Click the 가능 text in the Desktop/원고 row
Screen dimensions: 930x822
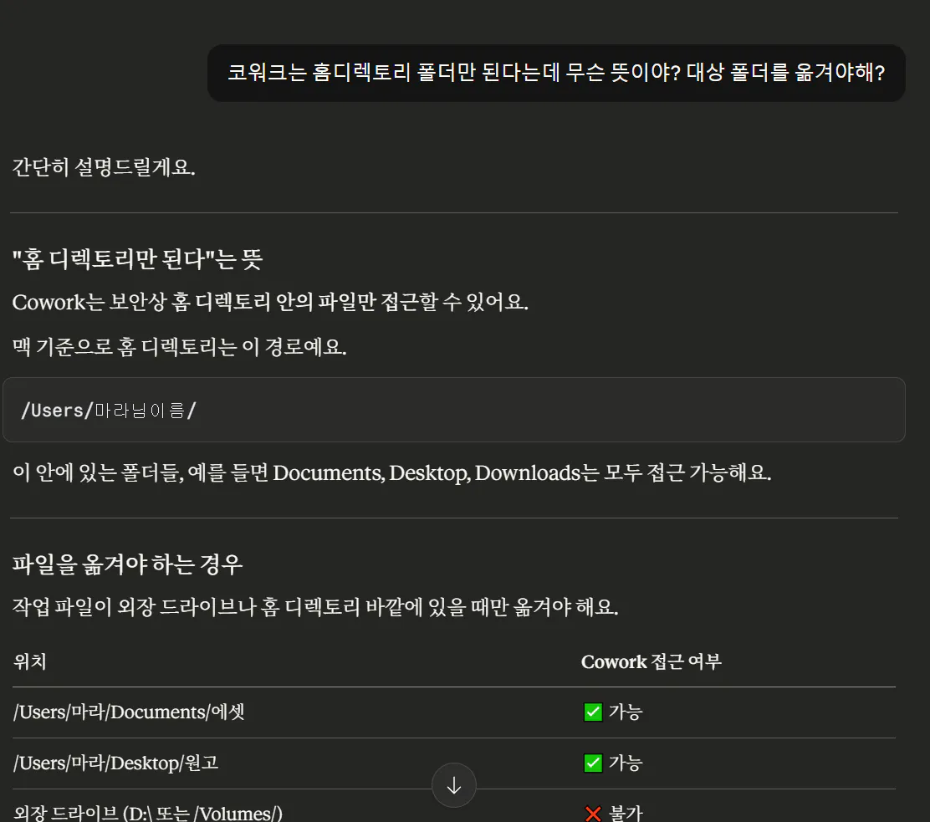626,763
